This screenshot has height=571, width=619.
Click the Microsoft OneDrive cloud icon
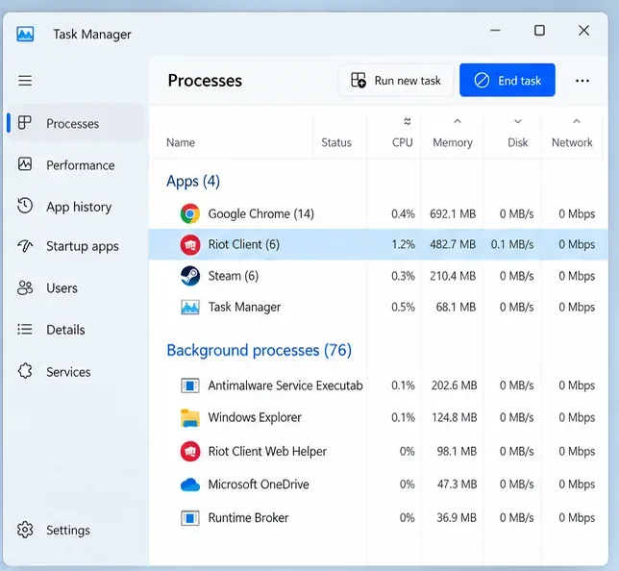coord(190,484)
